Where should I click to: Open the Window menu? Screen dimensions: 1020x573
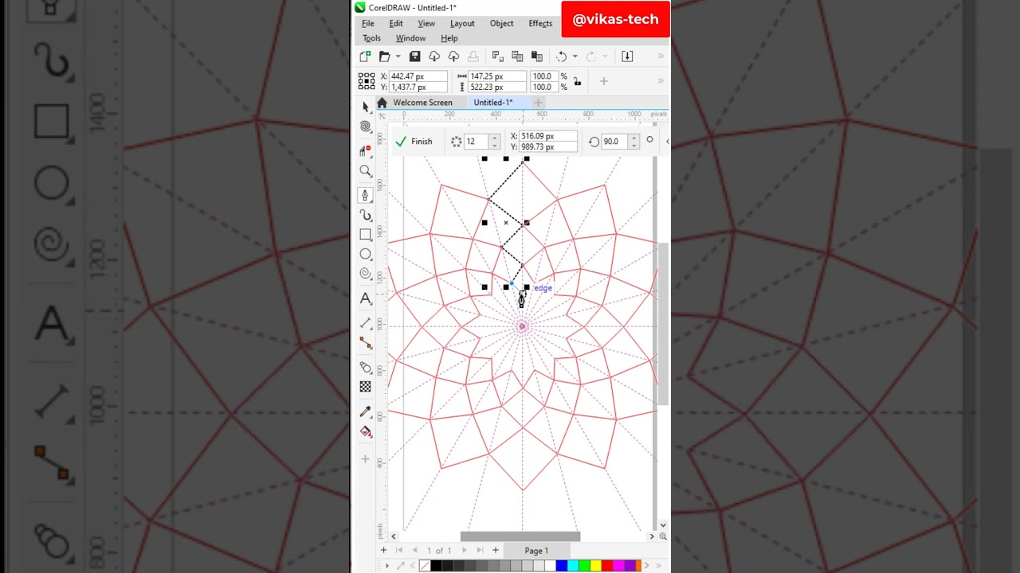point(410,38)
